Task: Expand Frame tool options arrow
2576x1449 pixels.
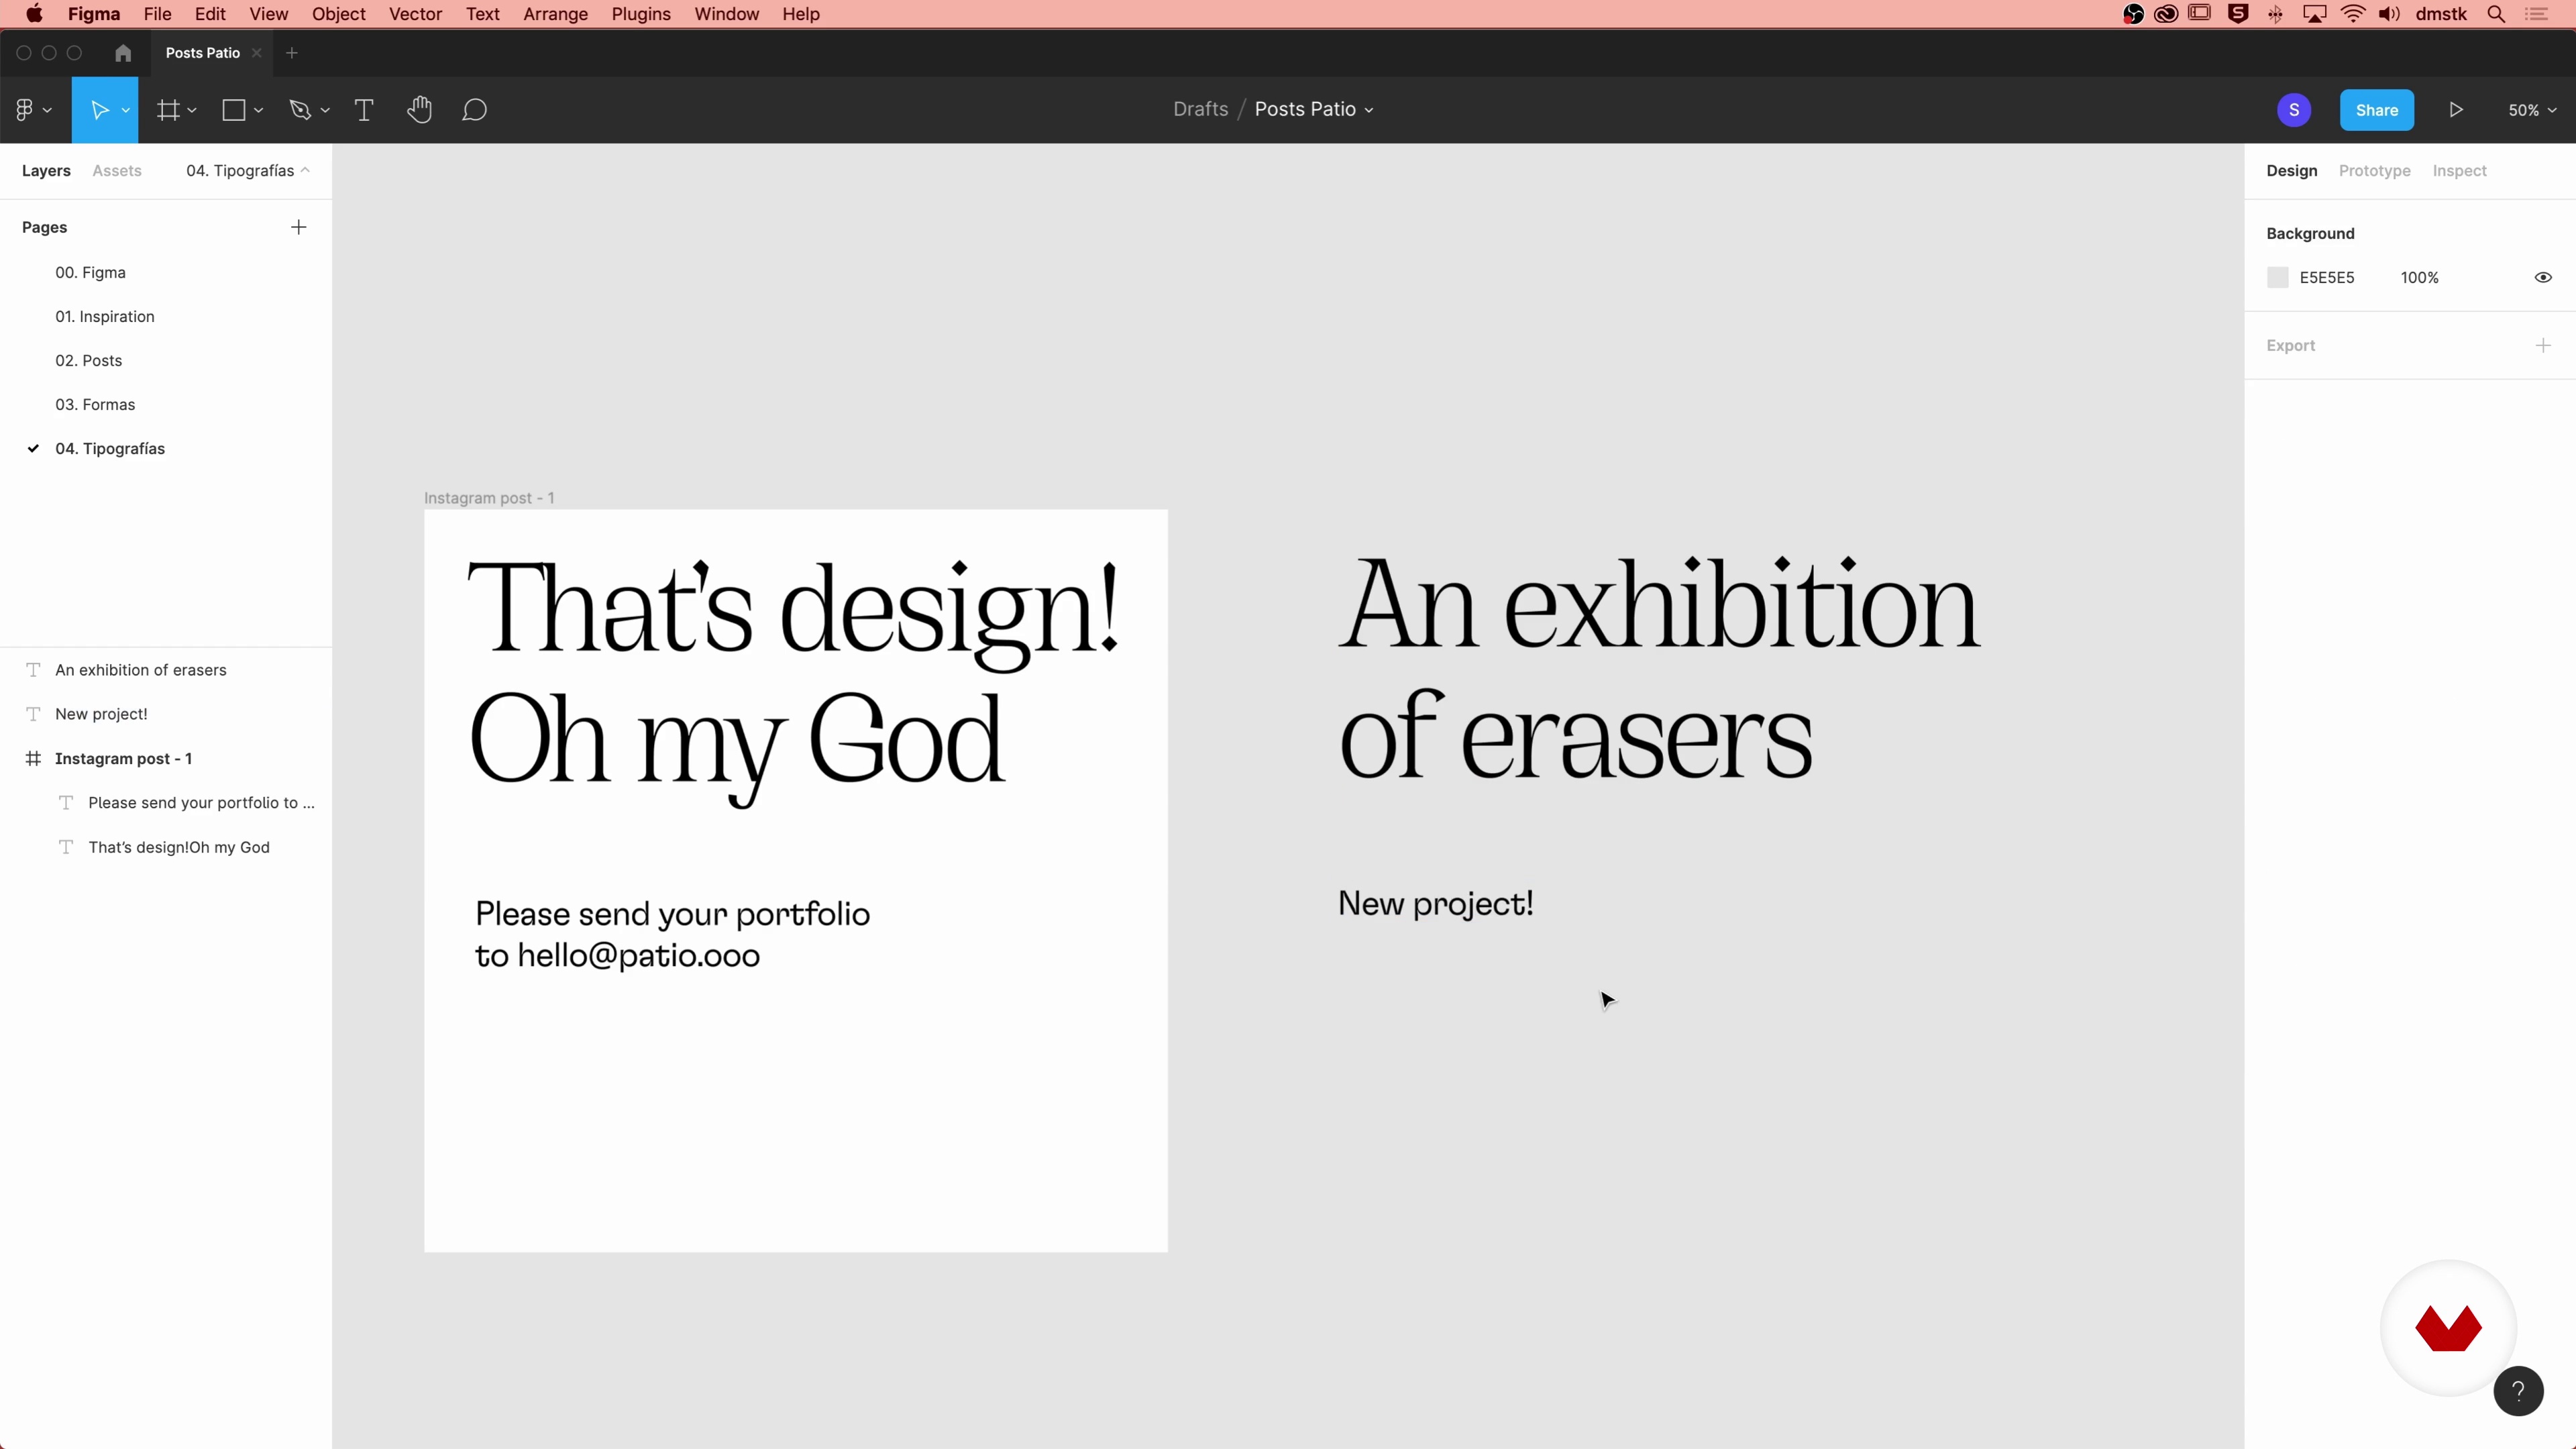Action: pos(192,110)
